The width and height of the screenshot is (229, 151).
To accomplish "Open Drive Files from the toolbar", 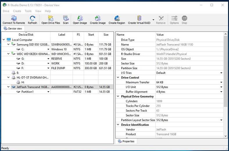I will (x=51, y=18).
